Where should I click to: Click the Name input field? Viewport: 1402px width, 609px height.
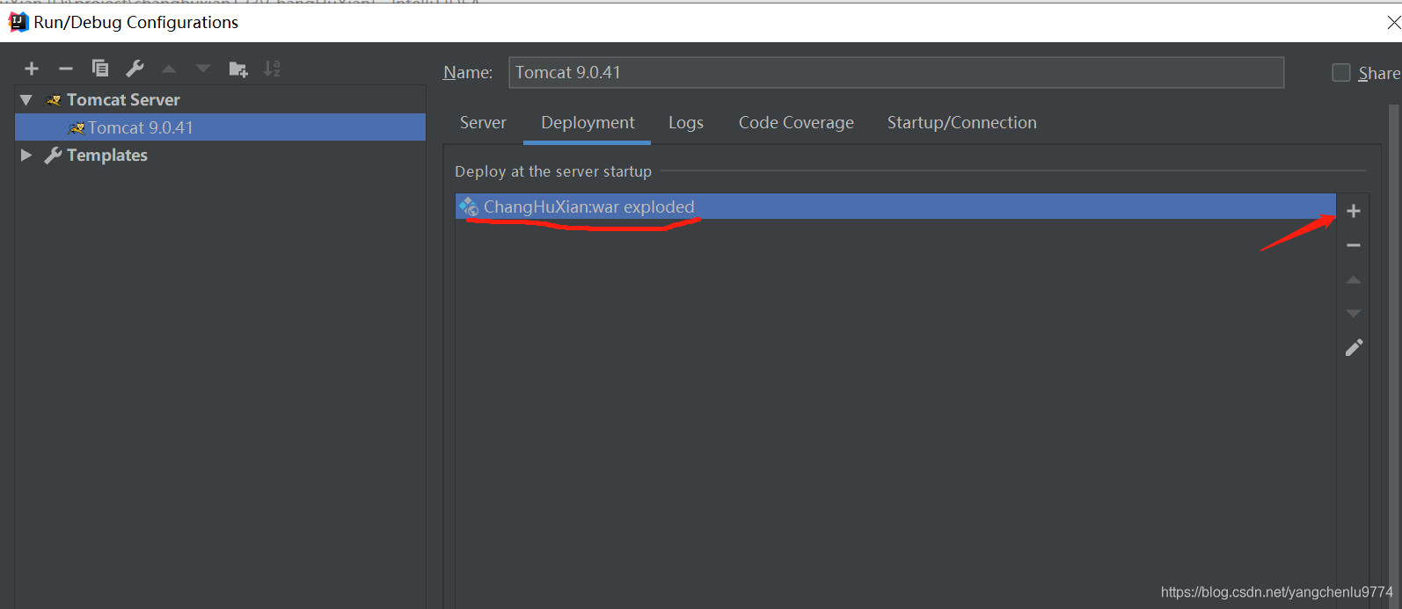click(x=896, y=72)
